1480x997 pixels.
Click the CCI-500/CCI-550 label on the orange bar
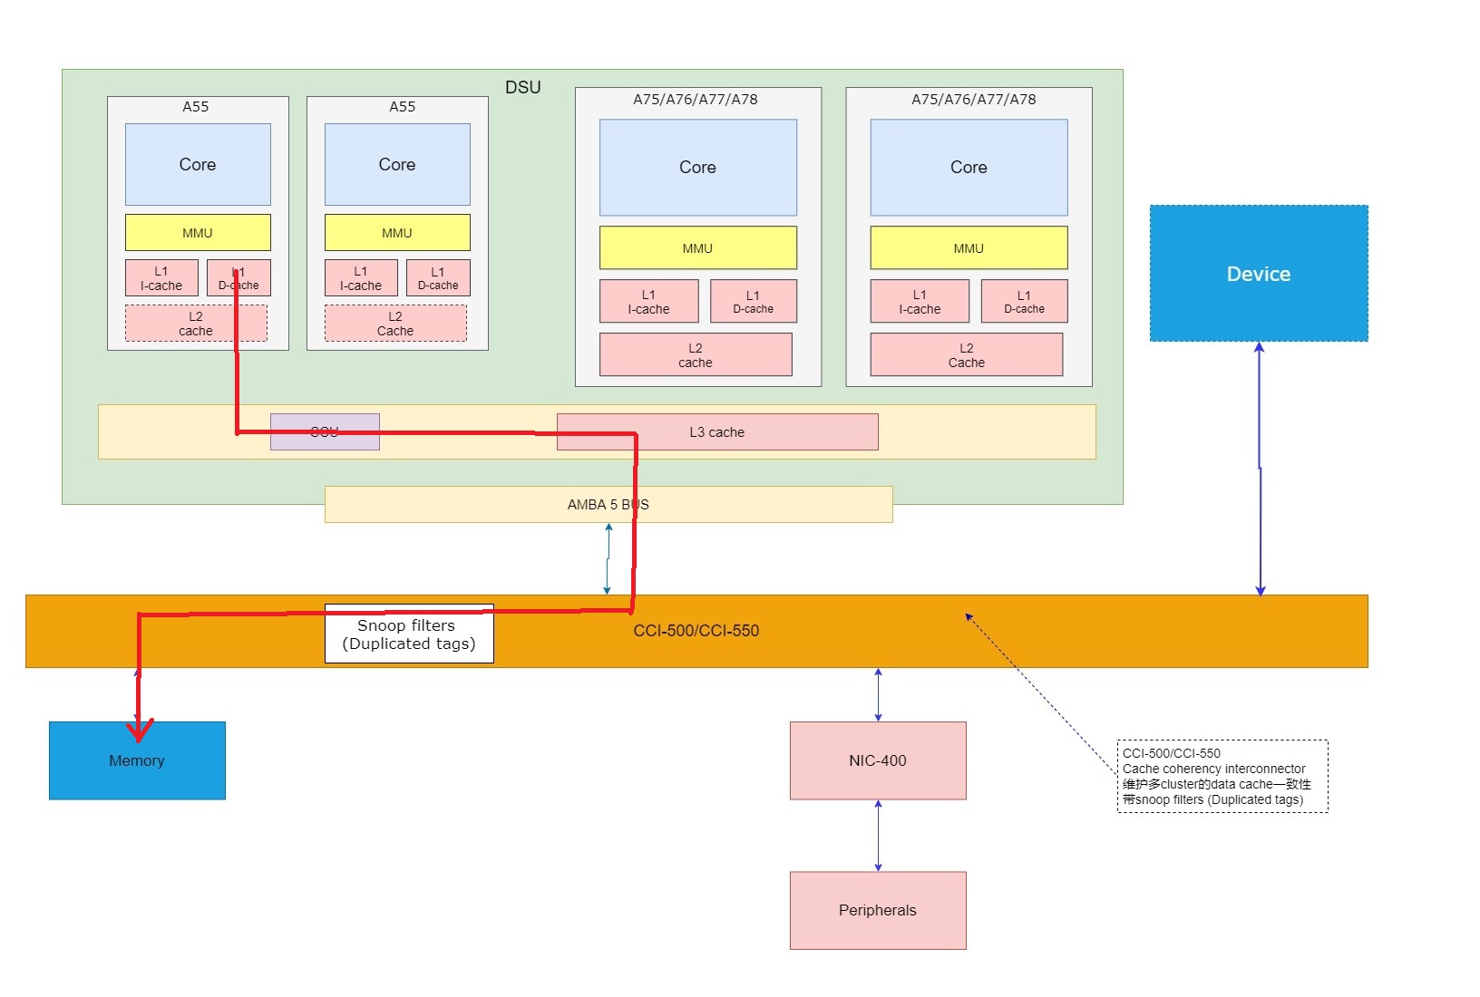696,631
